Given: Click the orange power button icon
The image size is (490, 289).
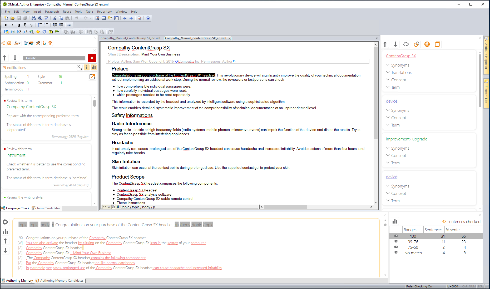Looking at the screenshot, I should 9,43.
